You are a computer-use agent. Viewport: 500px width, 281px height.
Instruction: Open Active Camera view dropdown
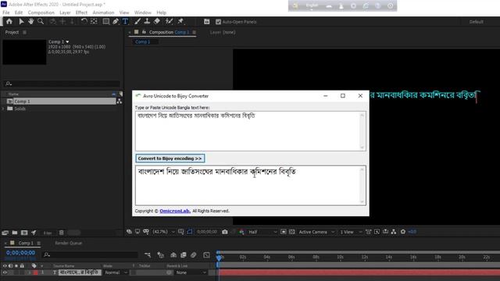(x=316, y=232)
